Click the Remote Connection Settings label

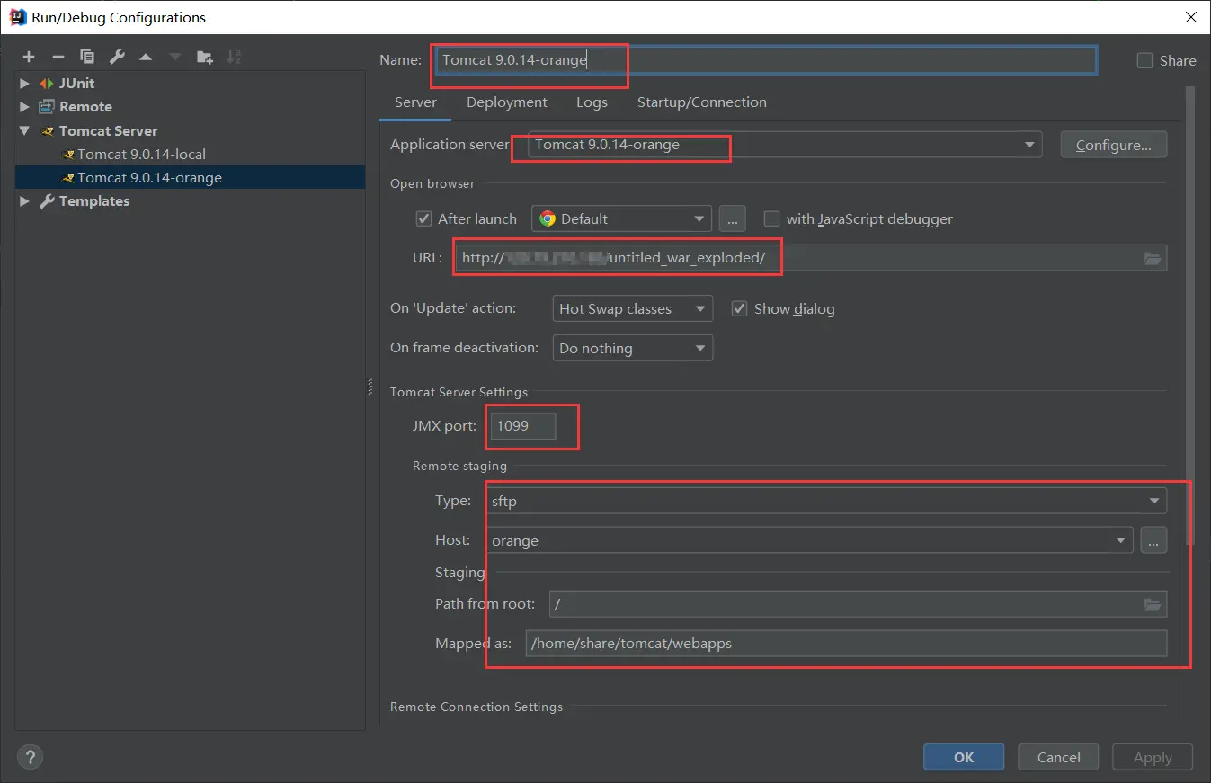pos(476,707)
